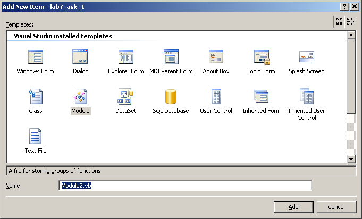Image resolution: width=362 pixels, height=219 pixels.
Task: Select the Splash Screen template icon
Action: [x=307, y=57]
